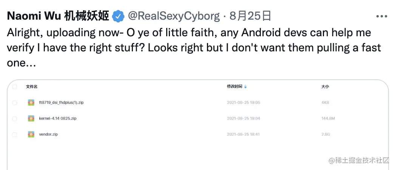This screenshot has width=395, height=170.
Task: Click the blue verified badge
Action: tap(119, 16)
